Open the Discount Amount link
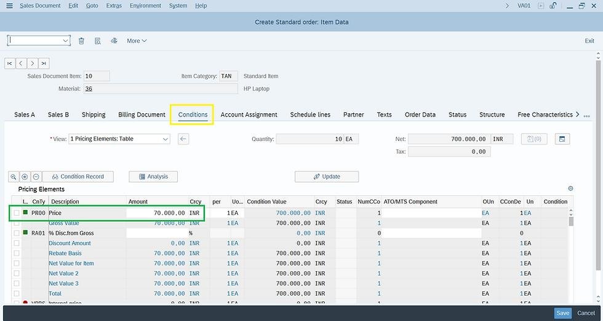 (x=70, y=243)
